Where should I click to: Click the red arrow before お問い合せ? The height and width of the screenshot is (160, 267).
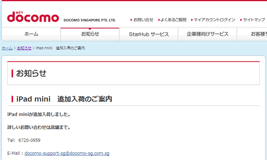[131, 20]
